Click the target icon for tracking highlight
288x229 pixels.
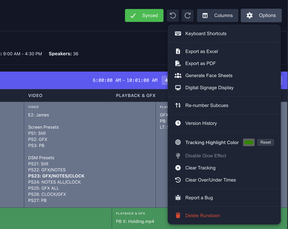(178, 142)
